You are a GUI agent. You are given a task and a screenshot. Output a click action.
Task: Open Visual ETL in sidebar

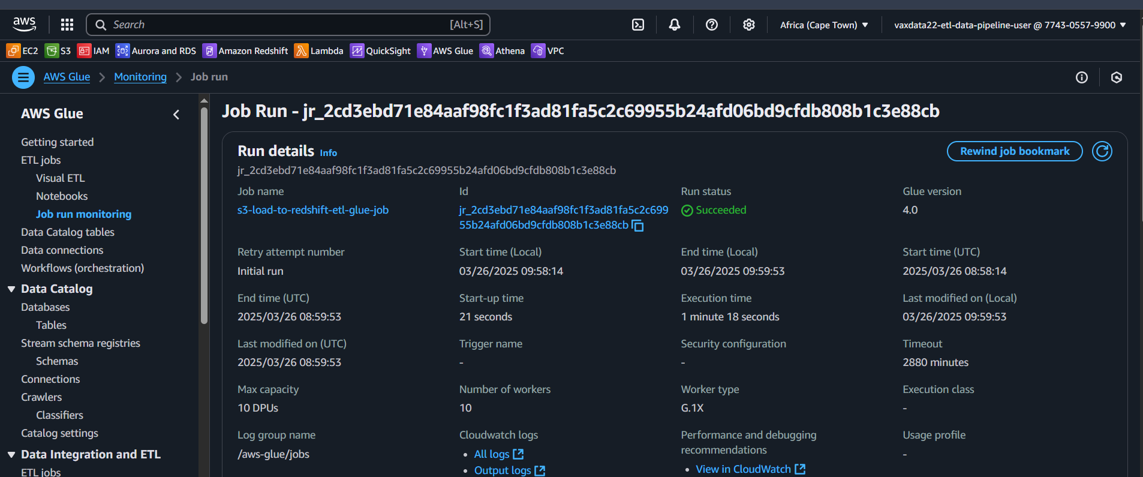tap(61, 178)
